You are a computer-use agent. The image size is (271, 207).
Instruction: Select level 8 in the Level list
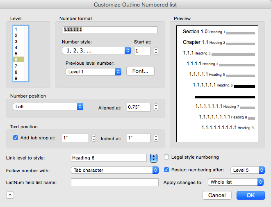pyautogui.click(x=18, y=72)
